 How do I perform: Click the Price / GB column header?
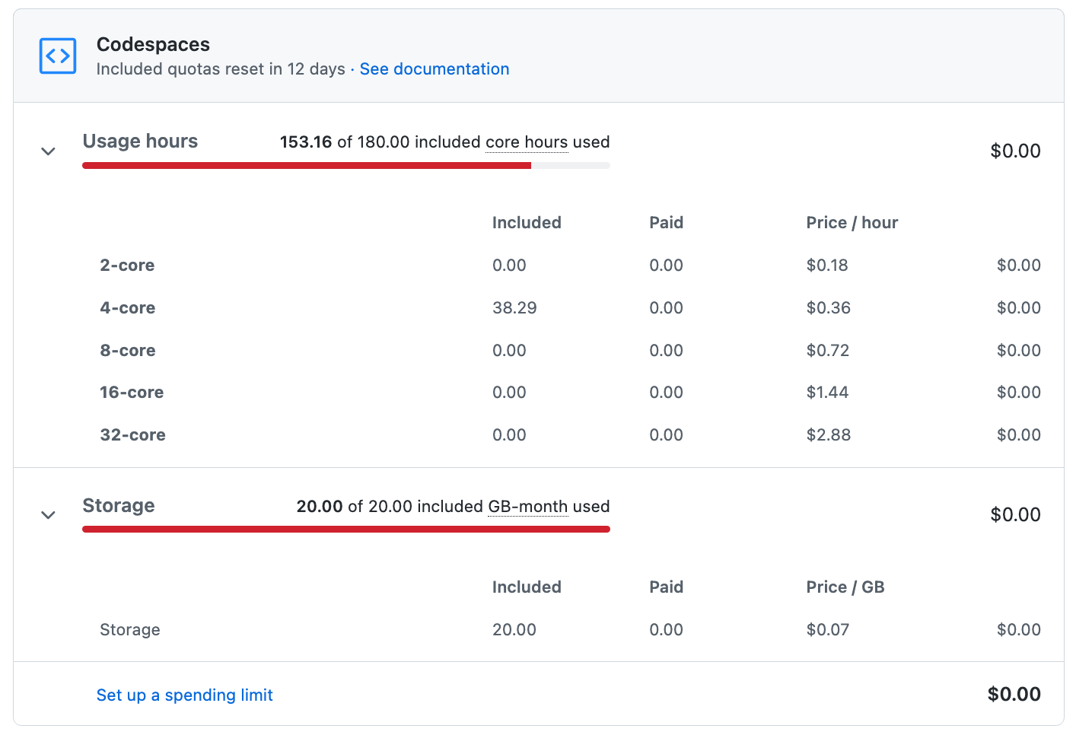tap(845, 587)
